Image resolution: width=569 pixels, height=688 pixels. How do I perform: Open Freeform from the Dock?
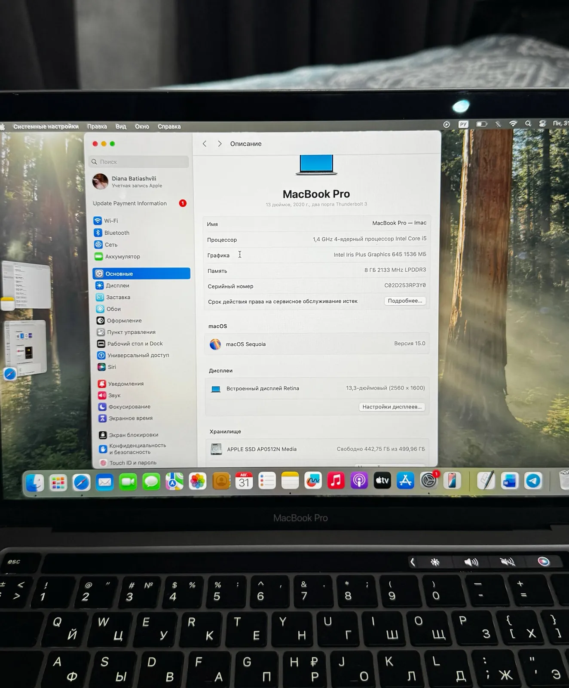point(313,481)
